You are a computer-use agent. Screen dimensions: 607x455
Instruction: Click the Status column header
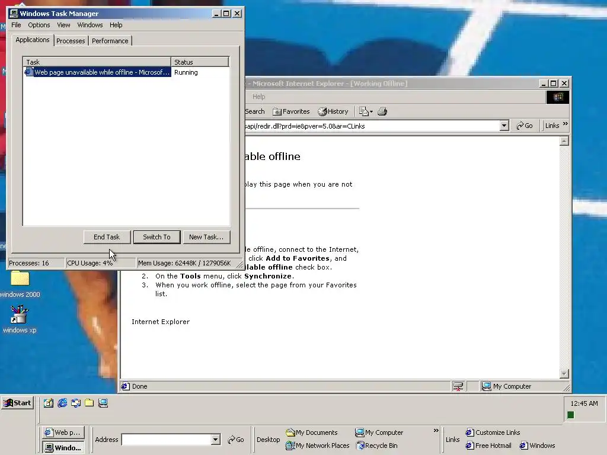[x=200, y=62]
